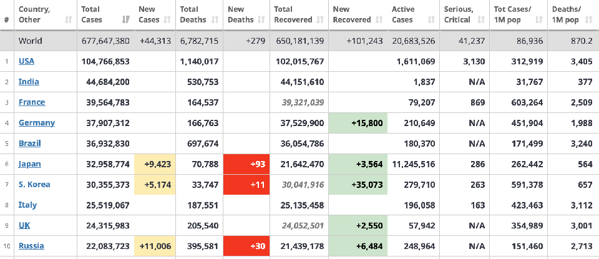Click sort icon in Total Deaths header
The height and width of the screenshot is (259, 599).
pos(213,20)
